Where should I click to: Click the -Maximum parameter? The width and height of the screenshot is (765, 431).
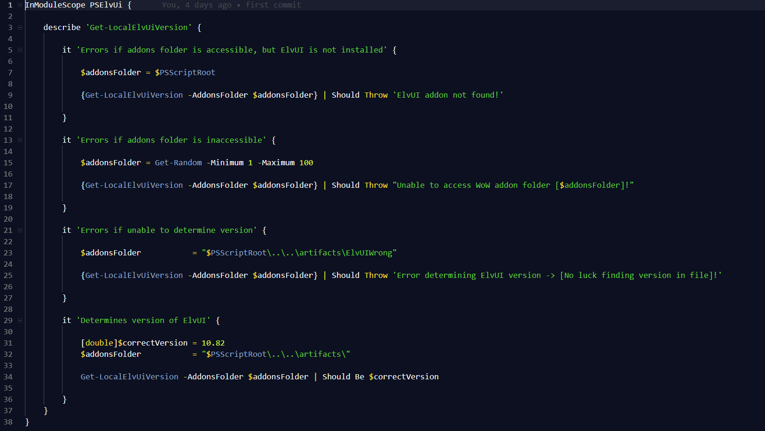pos(276,162)
